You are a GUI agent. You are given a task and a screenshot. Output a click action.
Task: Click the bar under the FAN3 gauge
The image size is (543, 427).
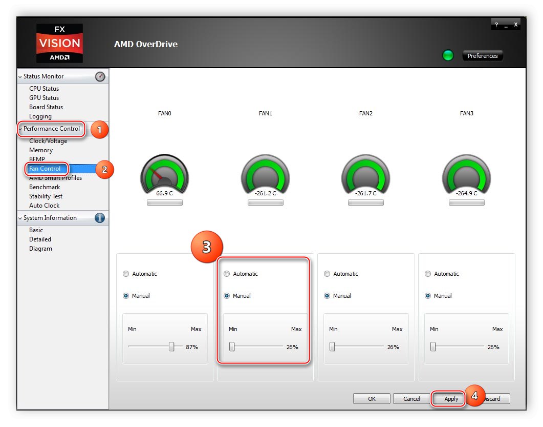pos(466,202)
